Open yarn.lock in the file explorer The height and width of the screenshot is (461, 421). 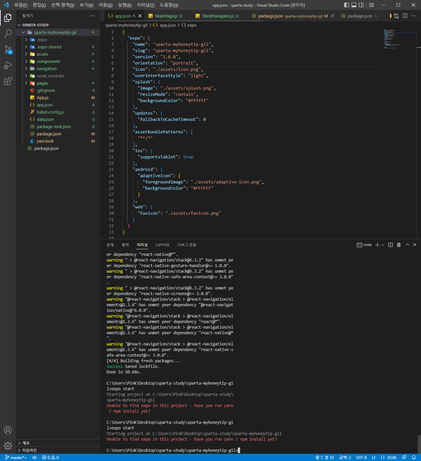(58, 141)
